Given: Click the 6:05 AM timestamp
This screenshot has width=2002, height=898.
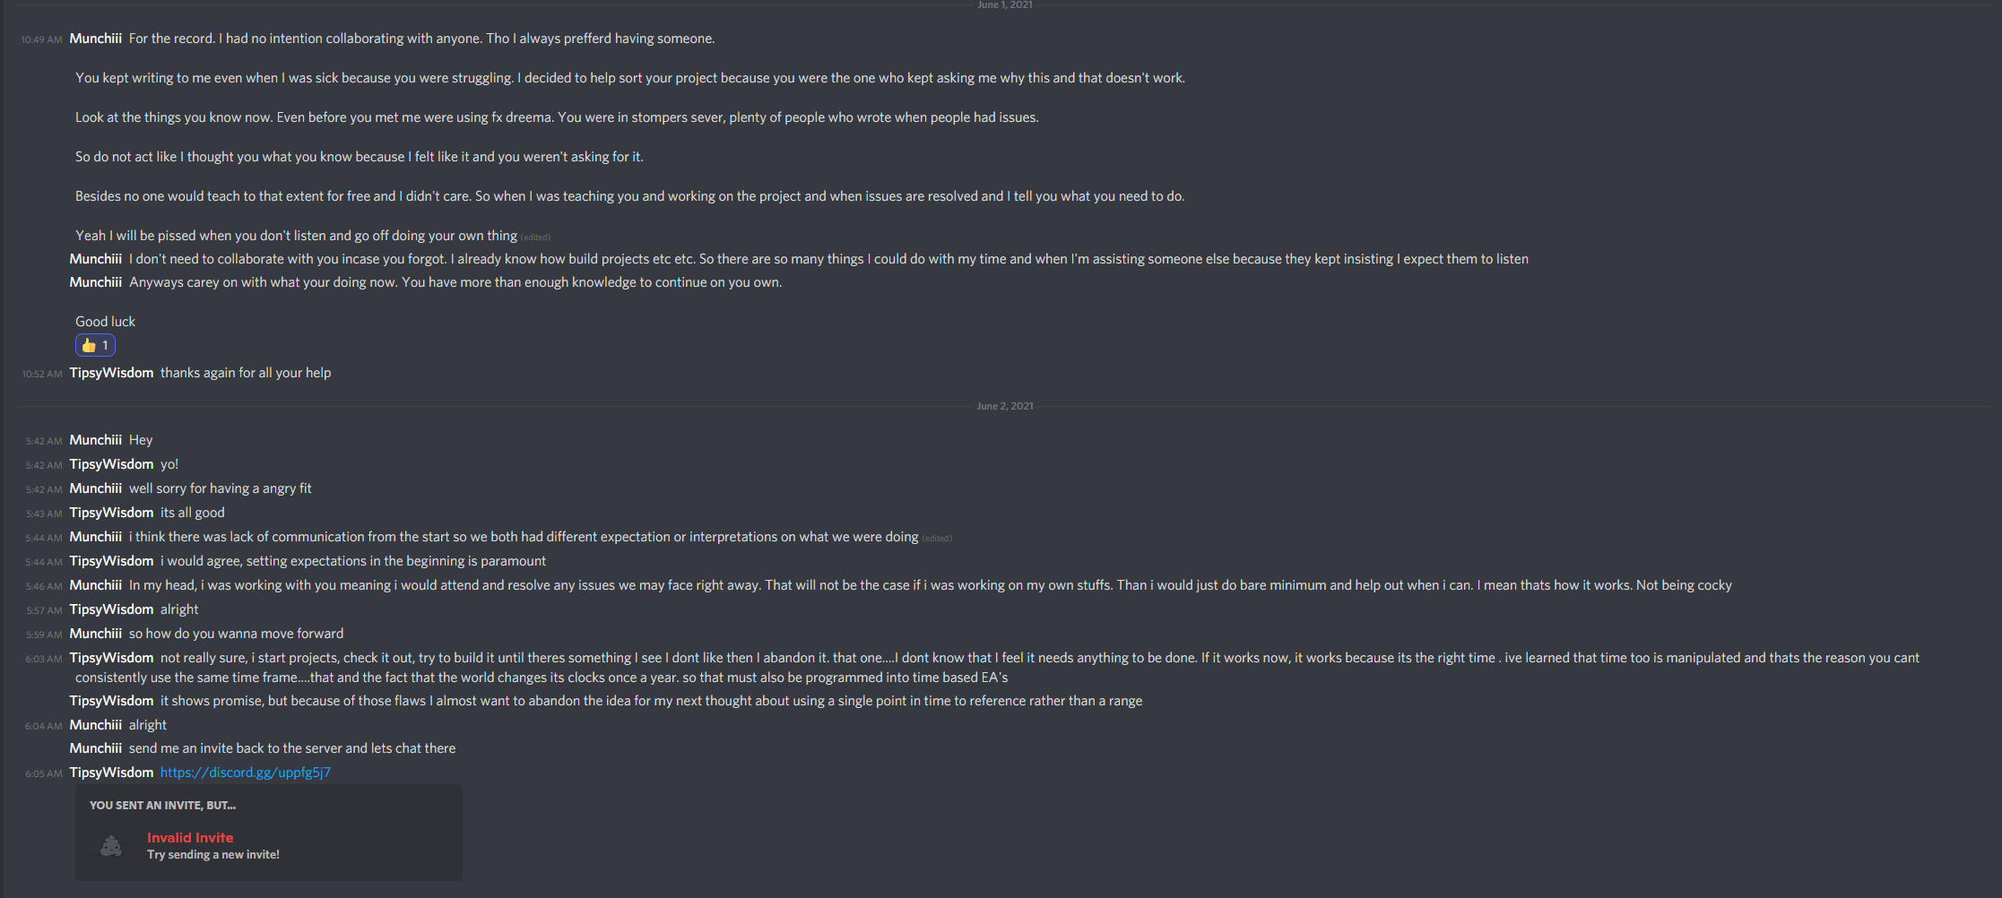Looking at the screenshot, I should pos(44,773).
